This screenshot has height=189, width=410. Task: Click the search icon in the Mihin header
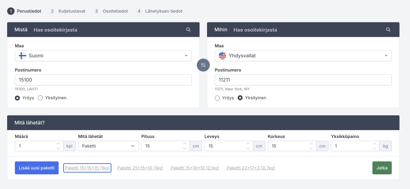pos(388,30)
